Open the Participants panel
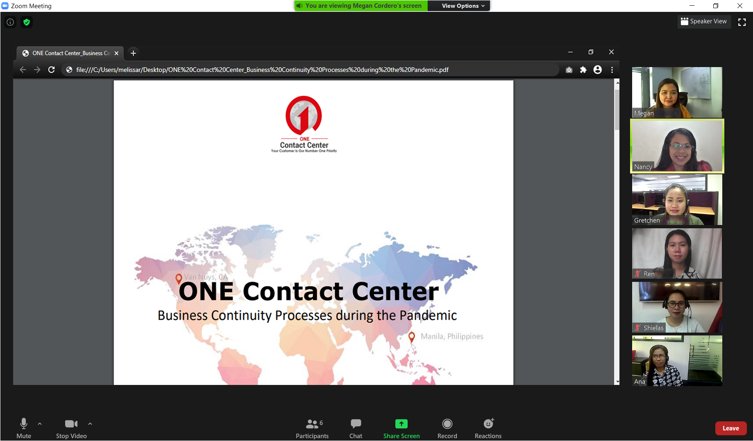The width and height of the screenshot is (753, 441). pyautogui.click(x=313, y=428)
